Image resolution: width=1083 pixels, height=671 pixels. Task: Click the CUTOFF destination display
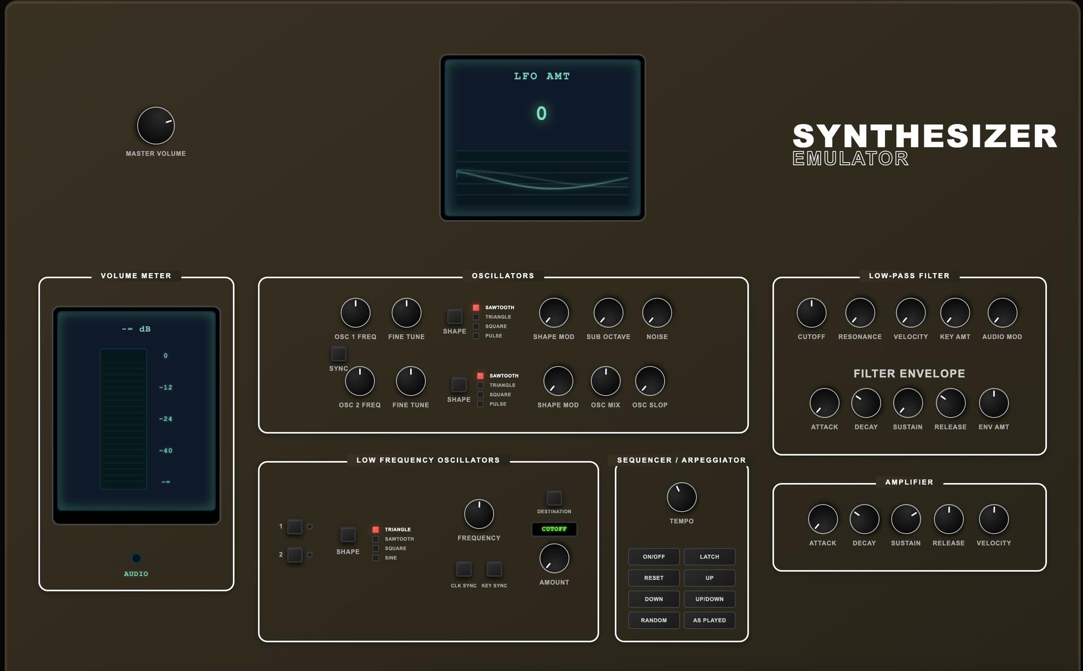point(554,529)
